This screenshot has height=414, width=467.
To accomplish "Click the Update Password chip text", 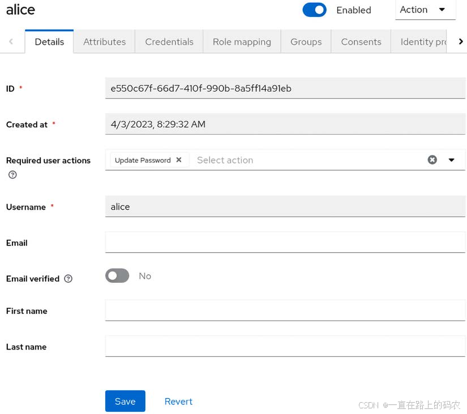I will 143,160.
